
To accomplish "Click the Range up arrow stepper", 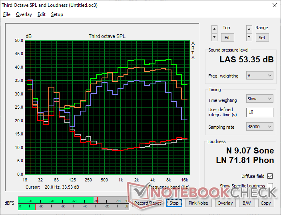I will tap(249, 29).
